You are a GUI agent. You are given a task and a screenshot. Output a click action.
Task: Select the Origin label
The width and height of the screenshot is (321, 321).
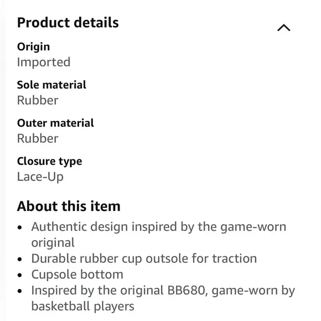(x=33, y=47)
